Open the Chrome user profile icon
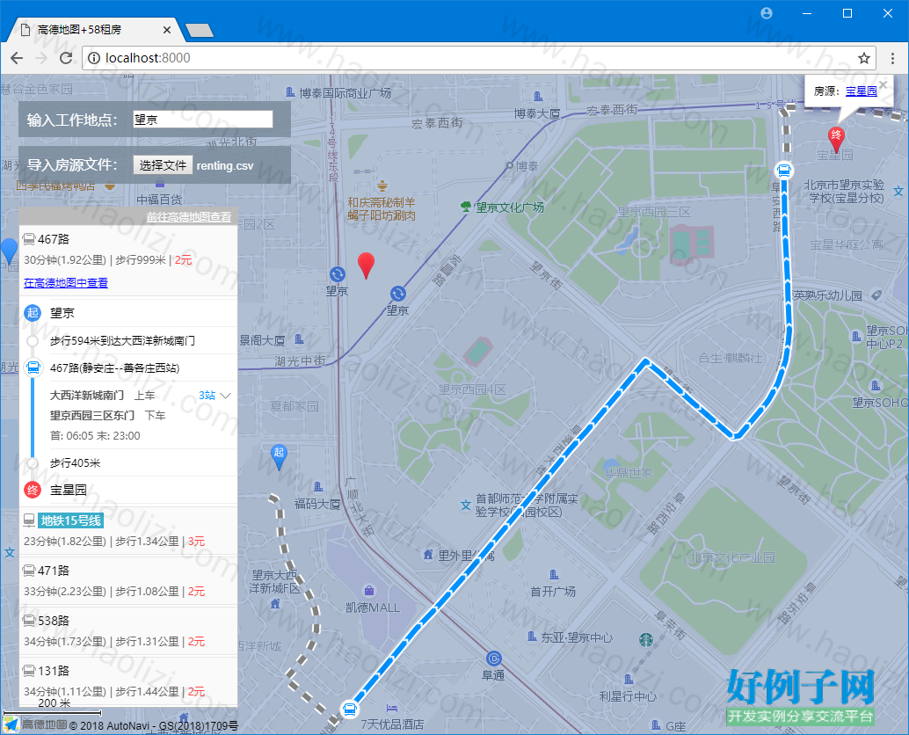The height and width of the screenshot is (735, 909). click(x=767, y=13)
